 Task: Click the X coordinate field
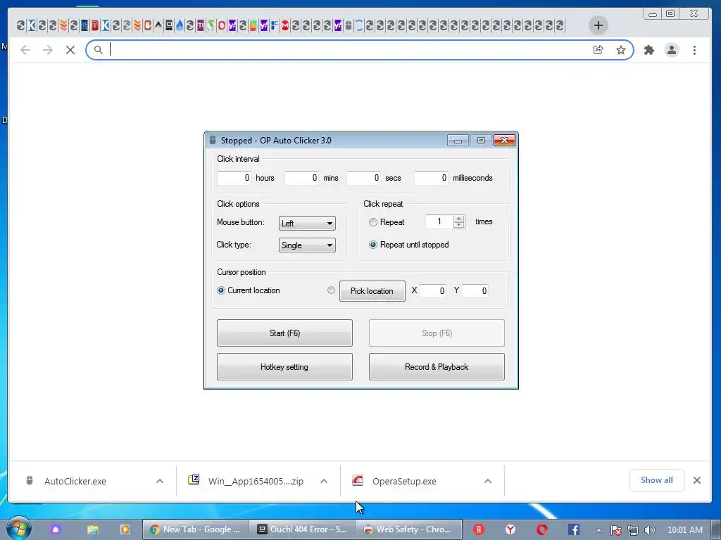click(x=433, y=290)
